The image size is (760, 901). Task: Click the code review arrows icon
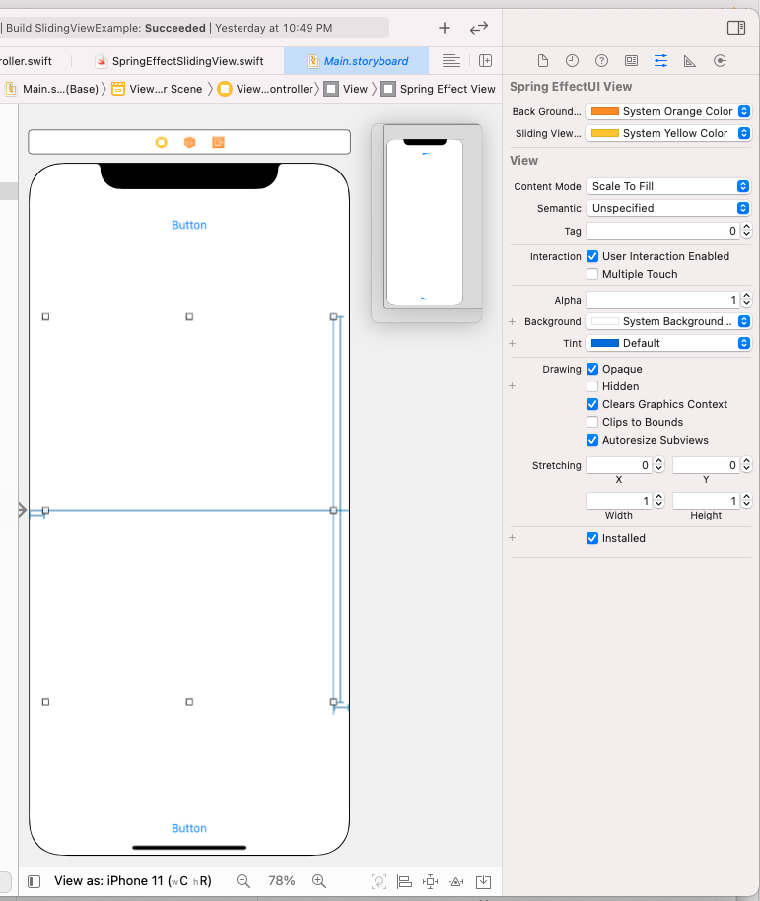click(x=478, y=28)
